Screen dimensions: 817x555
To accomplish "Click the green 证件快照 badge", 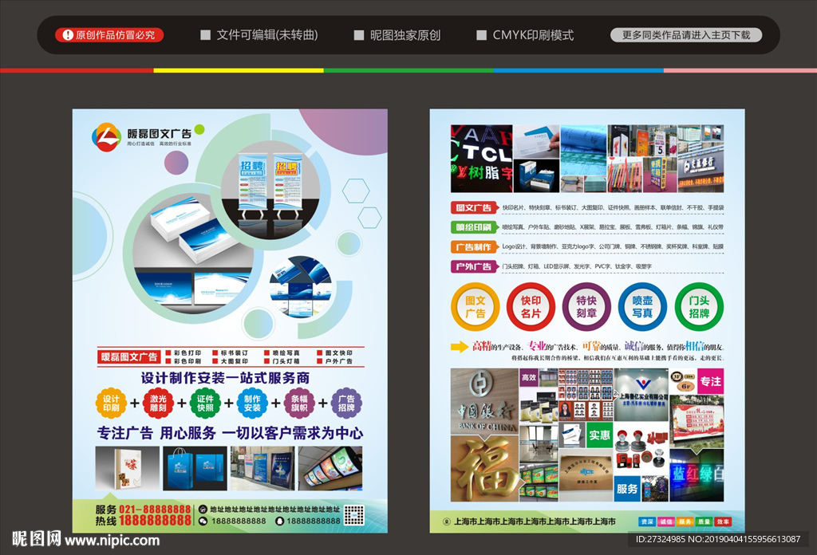I will [x=205, y=403].
